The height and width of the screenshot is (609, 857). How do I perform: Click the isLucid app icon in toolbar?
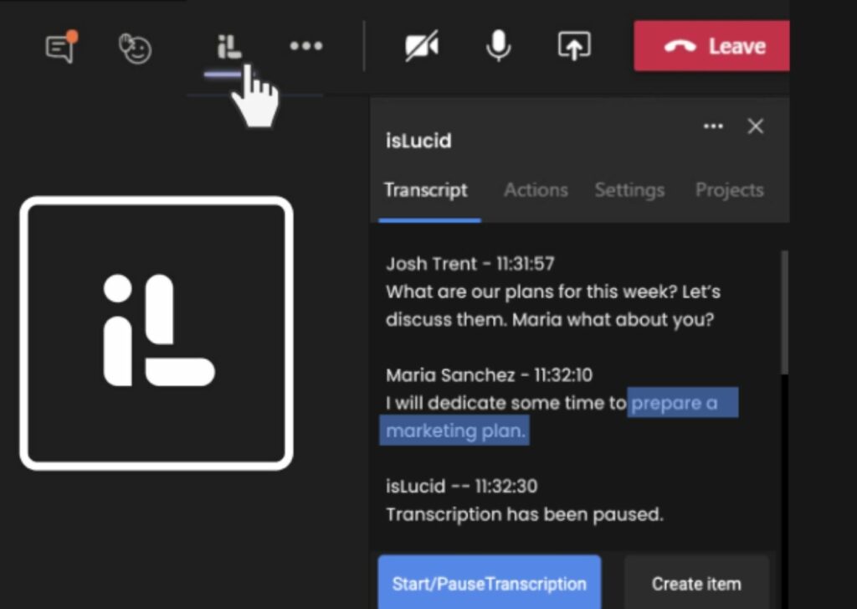coord(228,47)
